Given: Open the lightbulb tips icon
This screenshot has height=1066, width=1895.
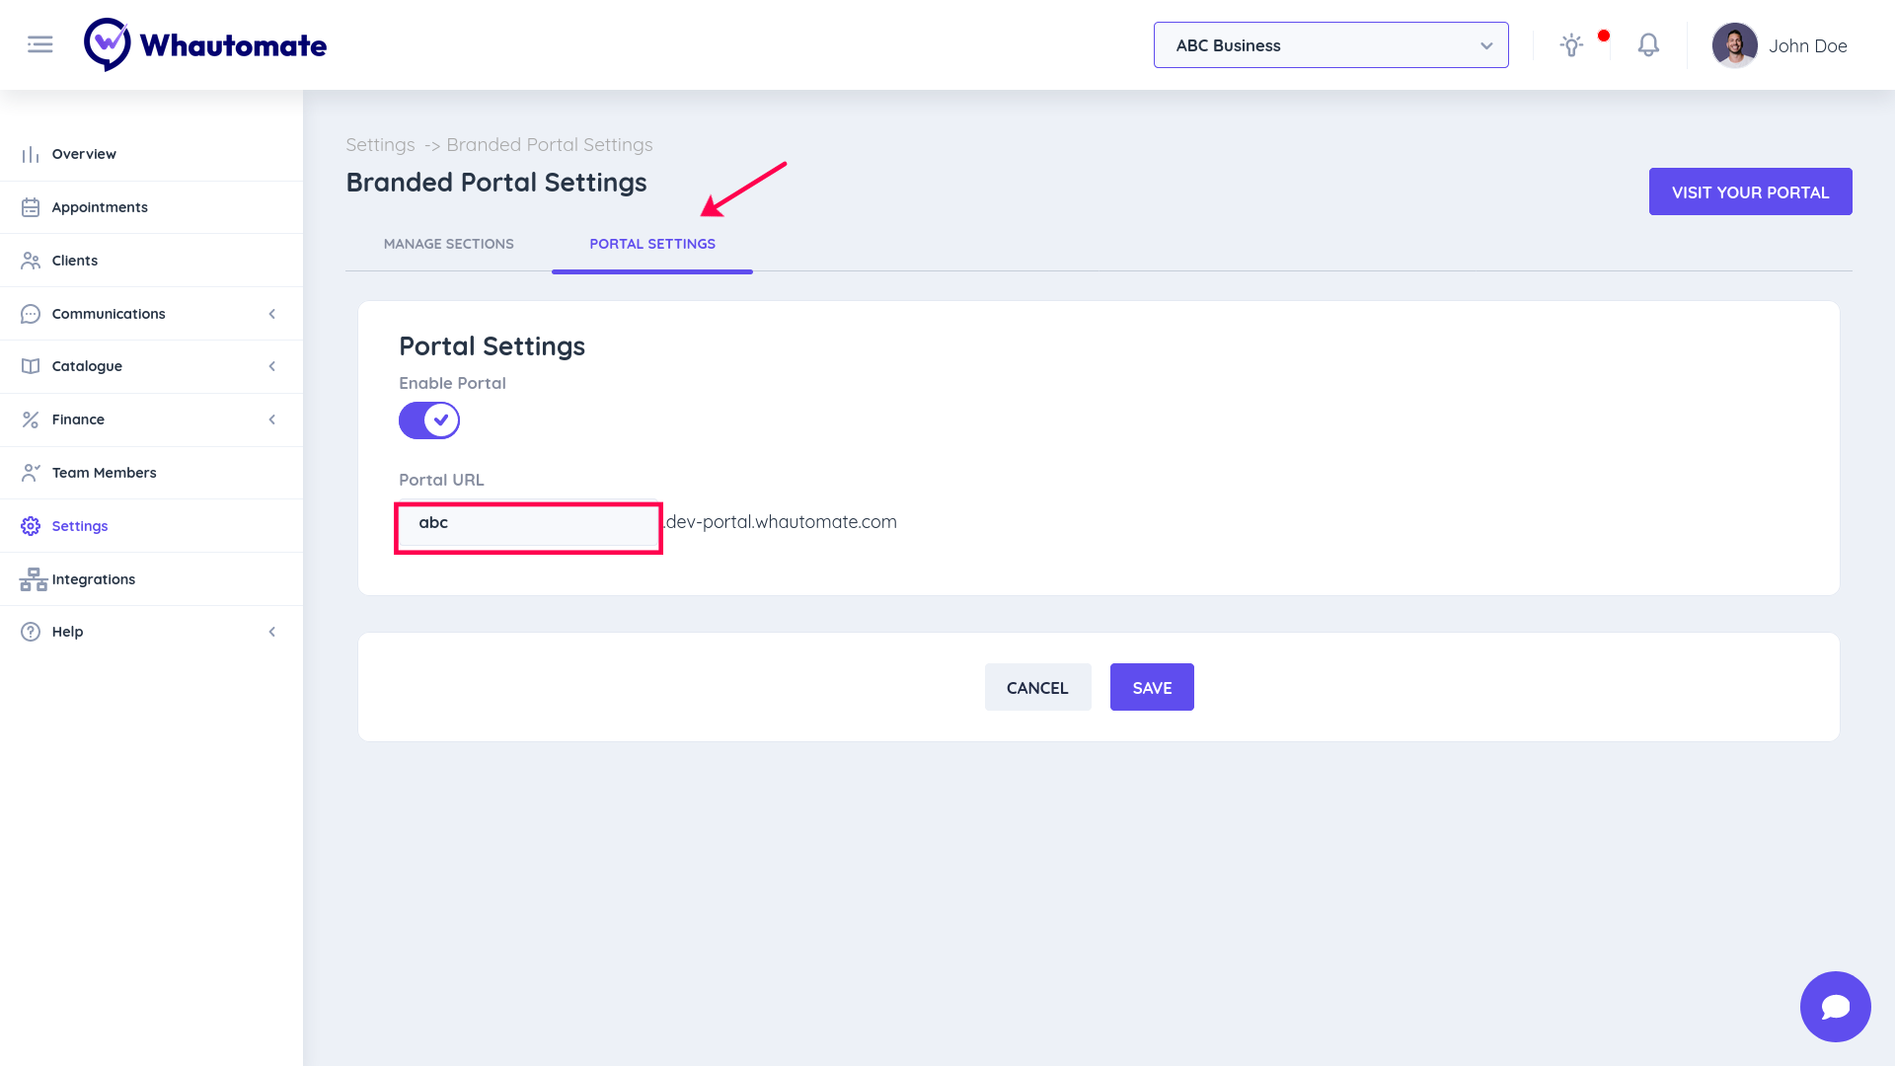Looking at the screenshot, I should 1571,45.
